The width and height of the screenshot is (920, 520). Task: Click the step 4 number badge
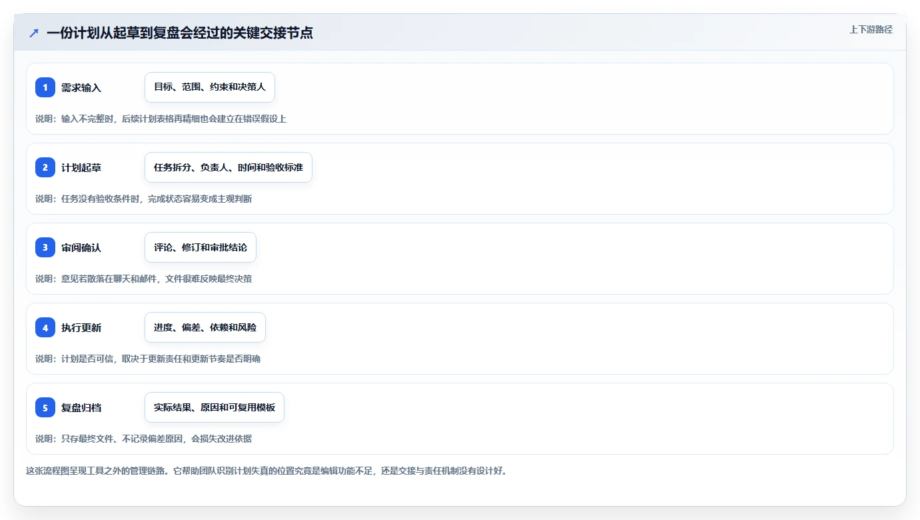click(x=45, y=327)
